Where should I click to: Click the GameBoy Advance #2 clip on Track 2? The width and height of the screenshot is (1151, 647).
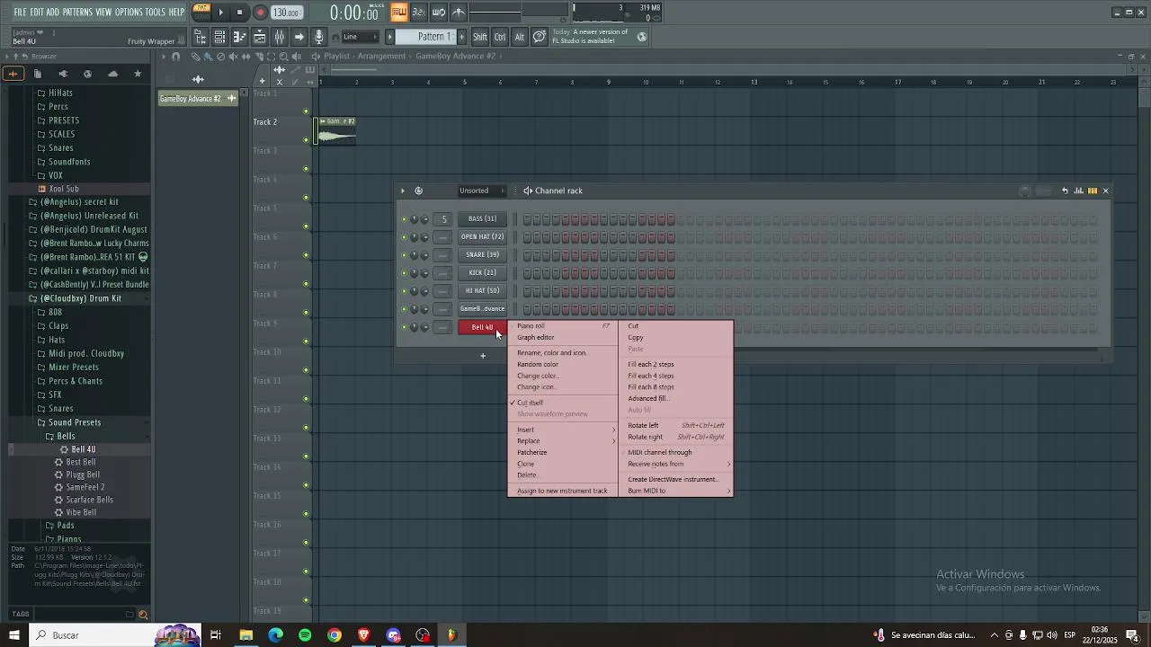(x=336, y=131)
